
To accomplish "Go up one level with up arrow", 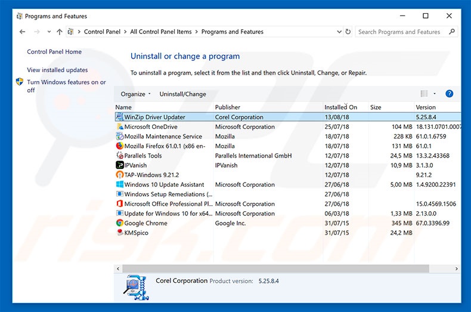I will pyautogui.click(x=60, y=32).
